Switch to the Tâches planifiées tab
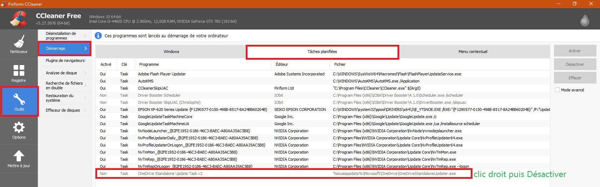 coord(322,52)
